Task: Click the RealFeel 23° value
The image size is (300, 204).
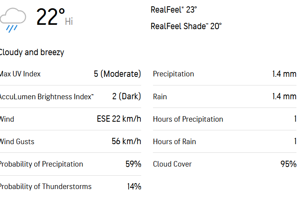Action: tap(174, 10)
